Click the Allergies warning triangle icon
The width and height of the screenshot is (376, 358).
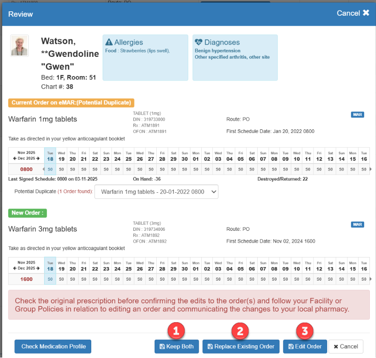pyautogui.click(x=109, y=42)
